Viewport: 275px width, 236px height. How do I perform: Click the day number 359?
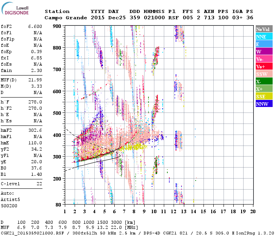pyautogui.click(x=135, y=18)
